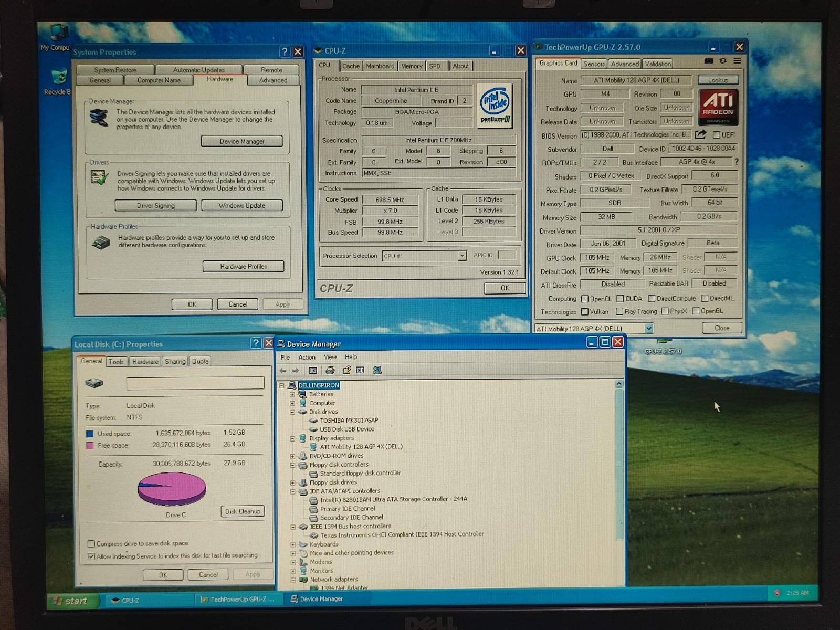Expand the Computer node
This screenshot has height=630, width=840.
click(292, 403)
